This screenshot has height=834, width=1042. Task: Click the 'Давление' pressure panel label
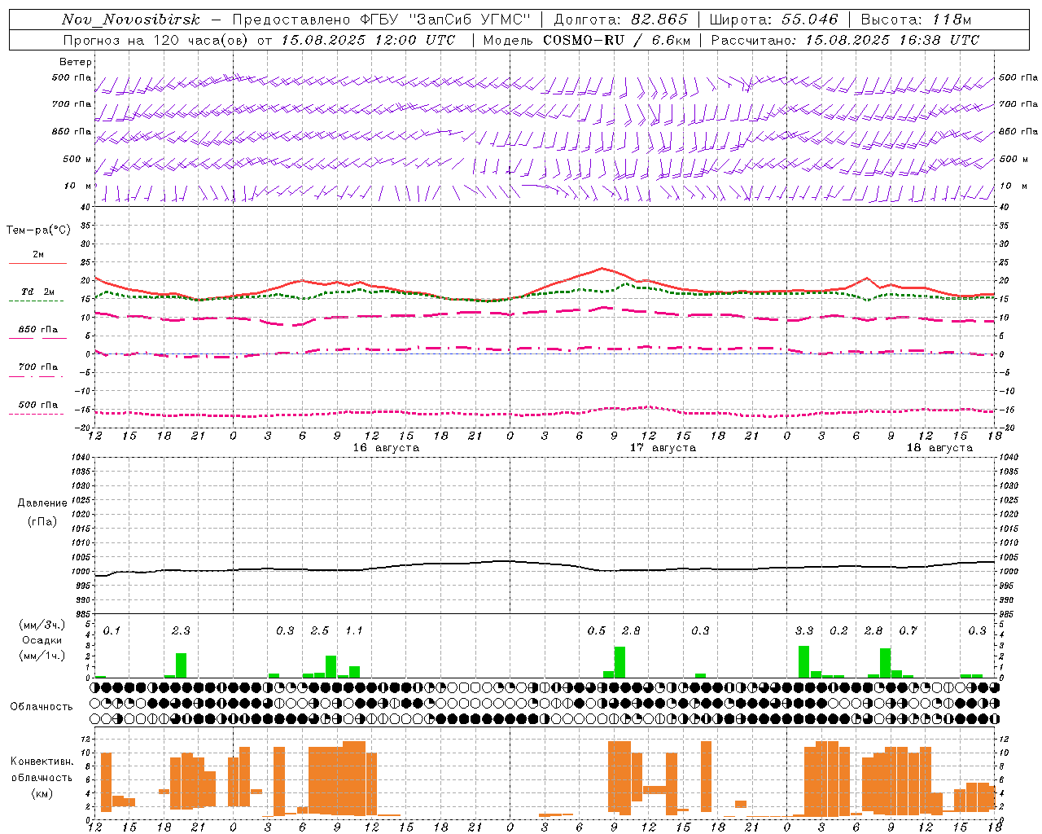tap(42, 503)
